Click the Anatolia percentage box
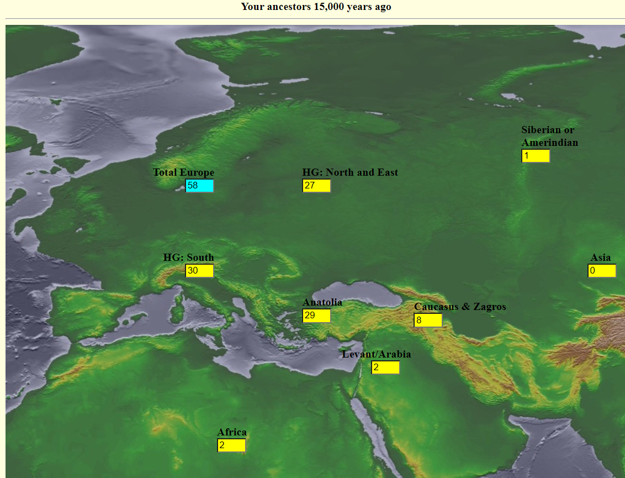 (x=316, y=316)
